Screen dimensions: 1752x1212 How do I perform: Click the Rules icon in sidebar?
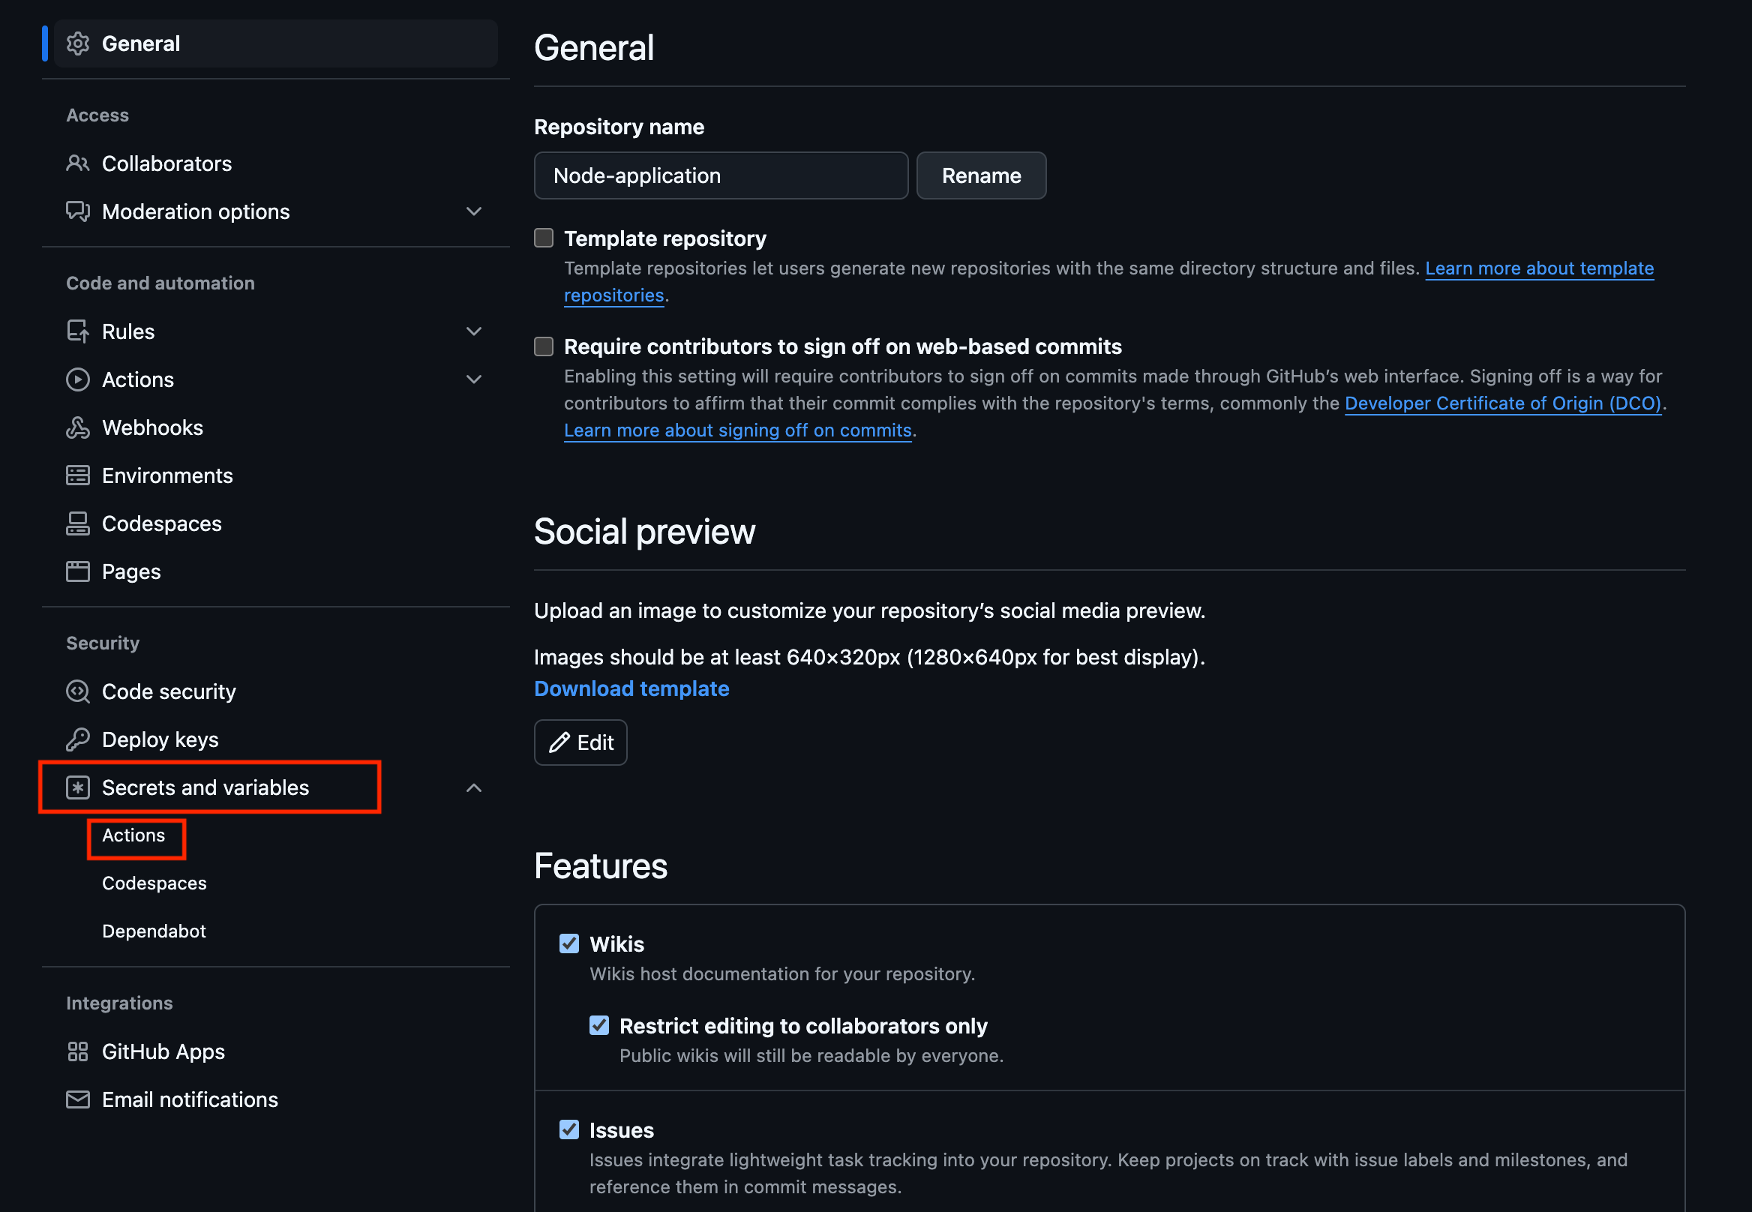(x=77, y=331)
